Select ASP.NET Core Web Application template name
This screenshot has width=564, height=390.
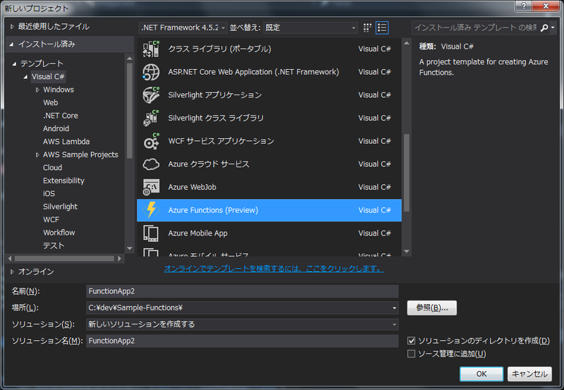click(253, 72)
